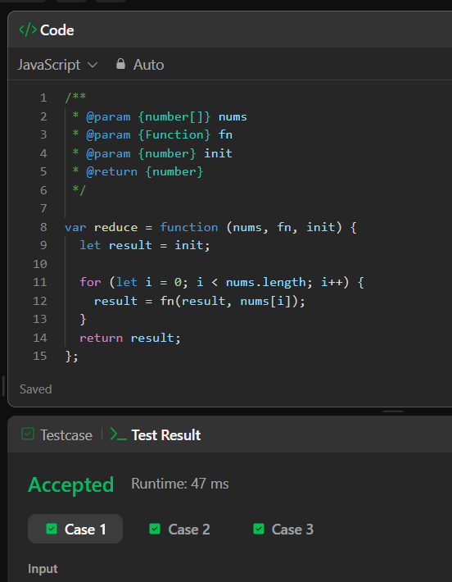Viewport: 452px width, 582px height.
Task: Click the panel resize handle above Testcase
Action: pyautogui.click(x=393, y=411)
